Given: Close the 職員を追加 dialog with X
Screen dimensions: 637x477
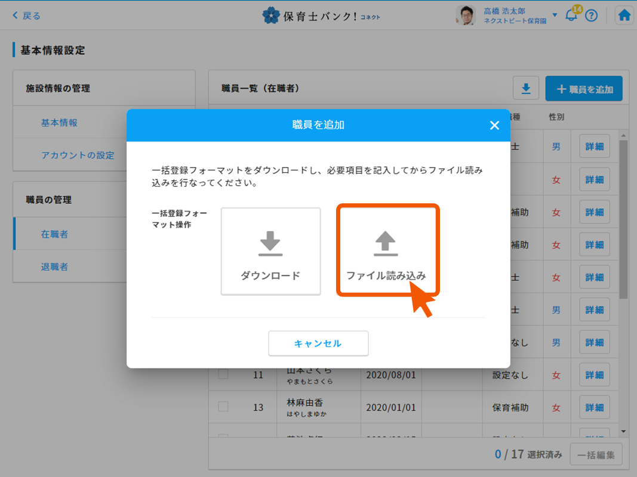Looking at the screenshot, I should [494, 125].
